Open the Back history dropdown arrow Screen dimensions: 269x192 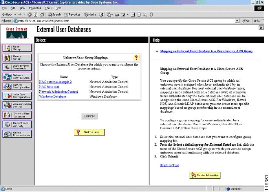point(15,15)
